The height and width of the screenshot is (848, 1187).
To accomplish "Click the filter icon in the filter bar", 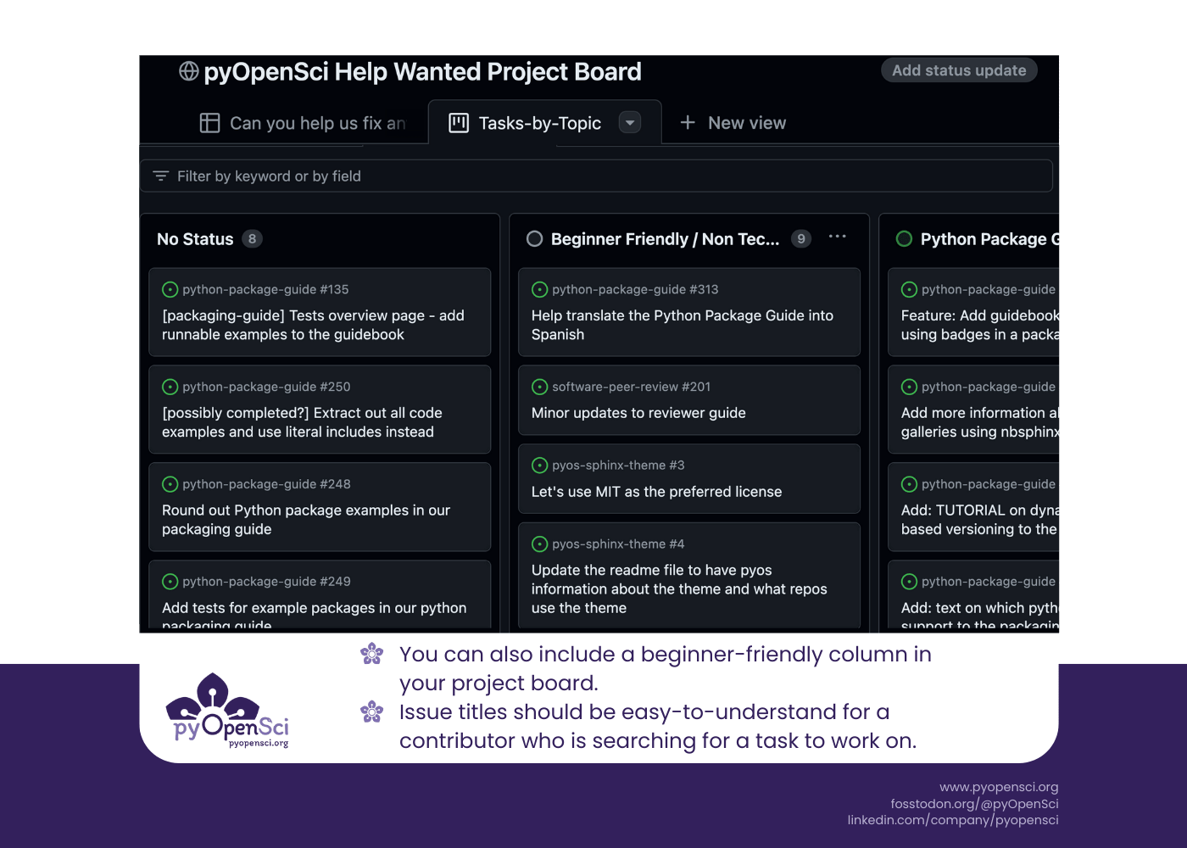I will click(x=161, y=176).
